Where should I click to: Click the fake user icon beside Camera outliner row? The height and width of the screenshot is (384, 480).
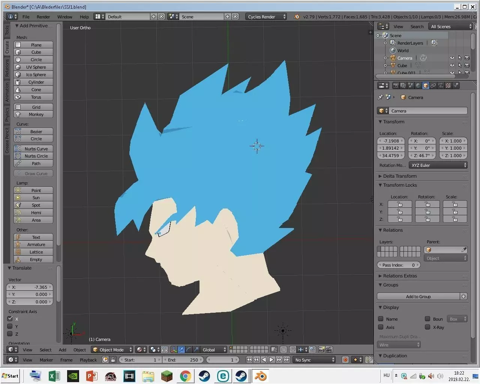click(x=423, y=58)
